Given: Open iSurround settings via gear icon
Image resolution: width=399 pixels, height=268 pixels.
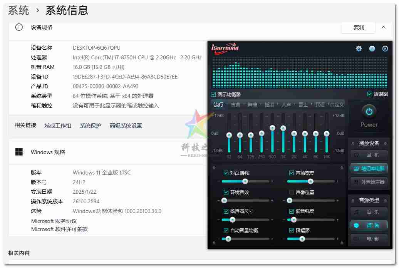Looking at the screenshot, I should tap(359, 49).
